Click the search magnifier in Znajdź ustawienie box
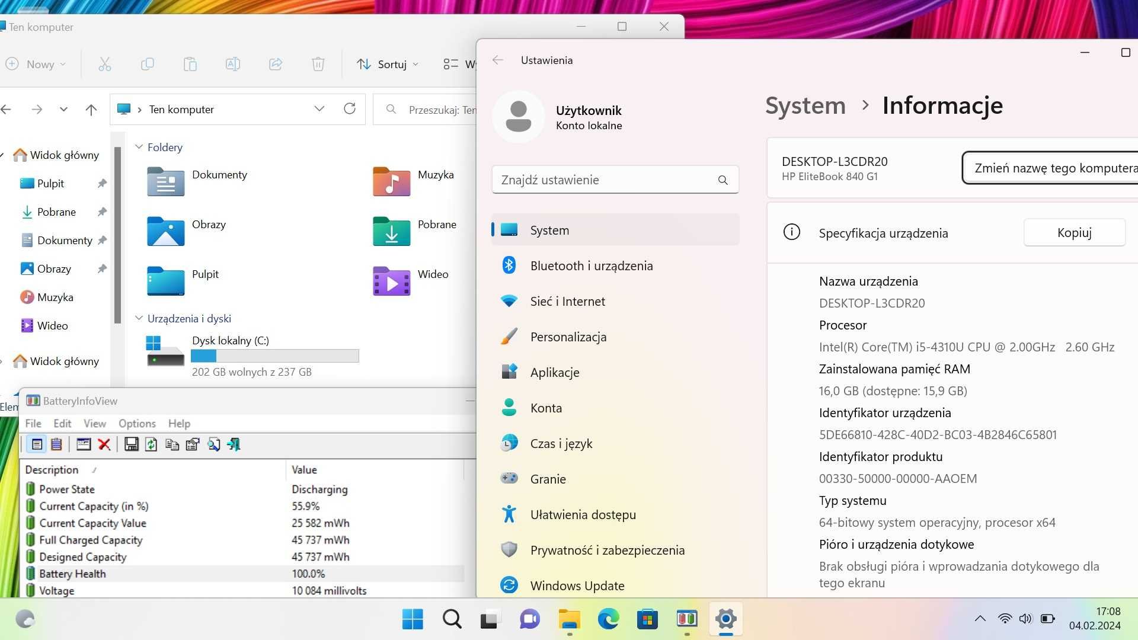This screenshot has width=1138, height=640. tap(723, 180)
